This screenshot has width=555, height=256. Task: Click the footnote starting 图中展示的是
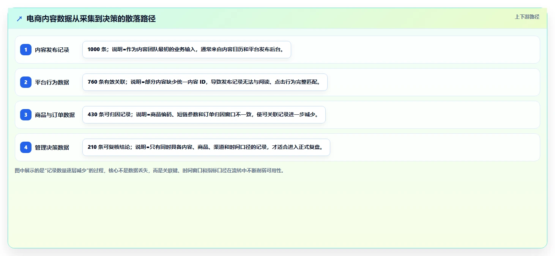(150, 170)
